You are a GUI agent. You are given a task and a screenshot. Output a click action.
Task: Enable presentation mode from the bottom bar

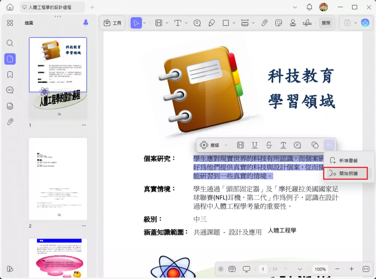pyautogui.click(x=246, y=269)
